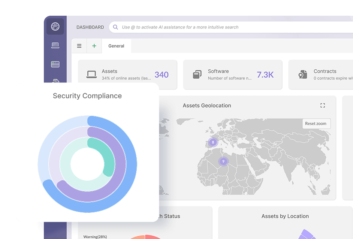The image size is (353, 239).
Task: Expand Assets Geolocation map to fullscreen
Action: (323, 106)
